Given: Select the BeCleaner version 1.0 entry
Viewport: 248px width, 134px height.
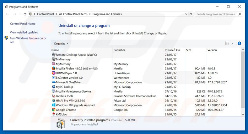Looking at the screenshot, I should pyautogui.click(x=69, y=78).
